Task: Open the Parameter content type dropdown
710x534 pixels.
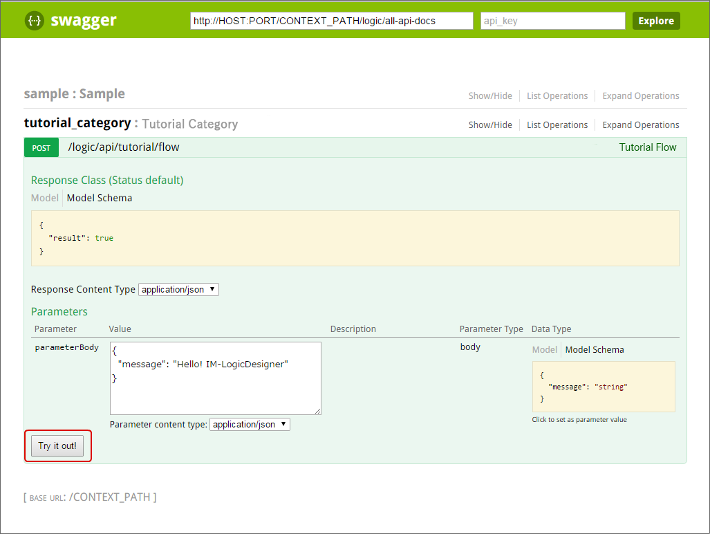Action: (x=250, y=425)
